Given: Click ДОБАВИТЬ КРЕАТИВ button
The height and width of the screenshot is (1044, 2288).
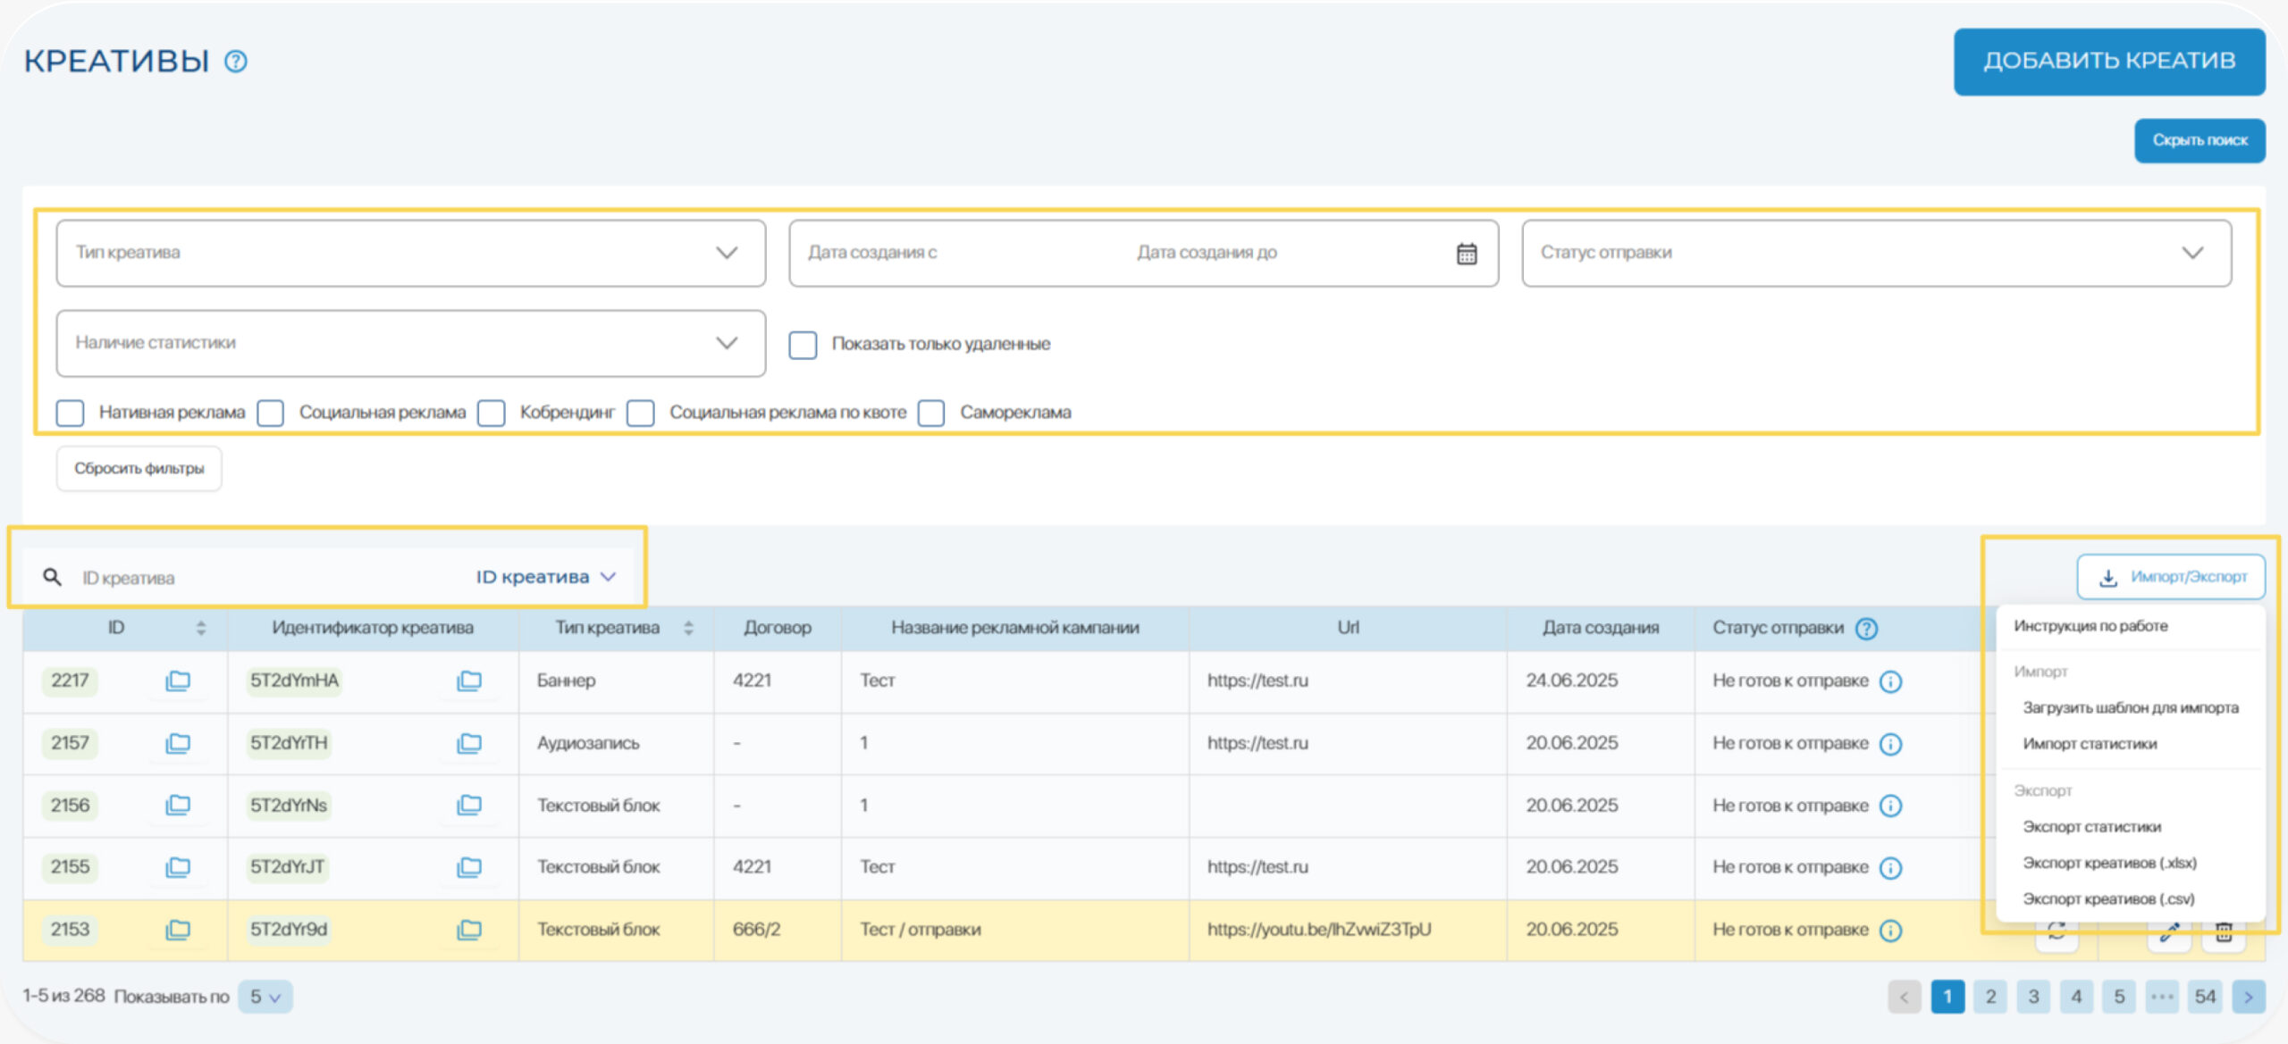Looking at the screenshot, I should coord(2108,62).
